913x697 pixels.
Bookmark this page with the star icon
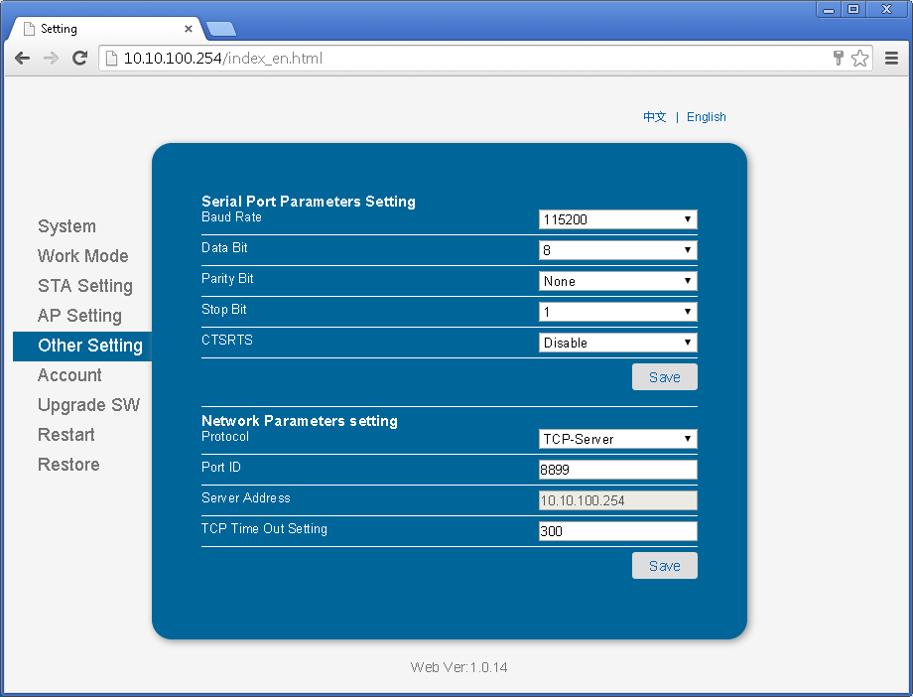tap(859, 58)
